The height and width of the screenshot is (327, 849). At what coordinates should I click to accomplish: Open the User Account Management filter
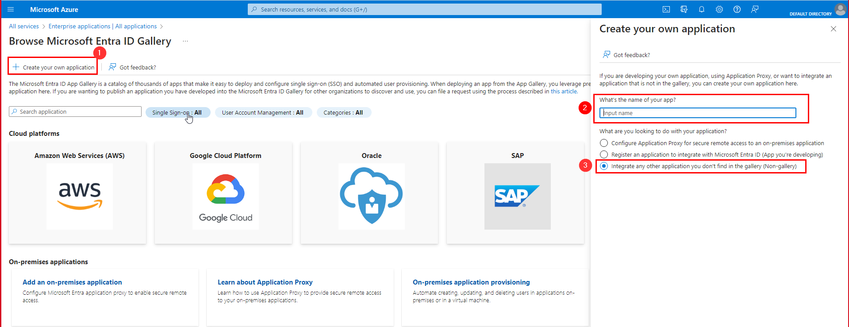pos(263,112)
